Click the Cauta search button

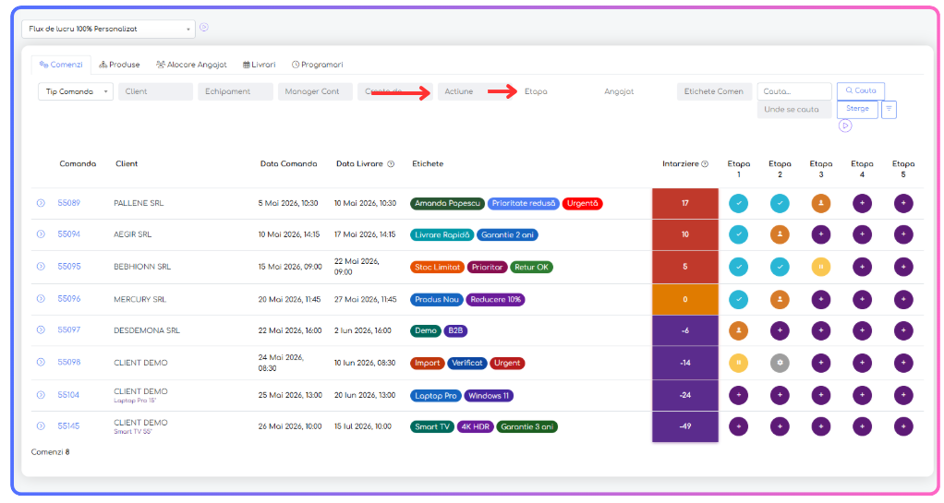(x=860, y=90)
